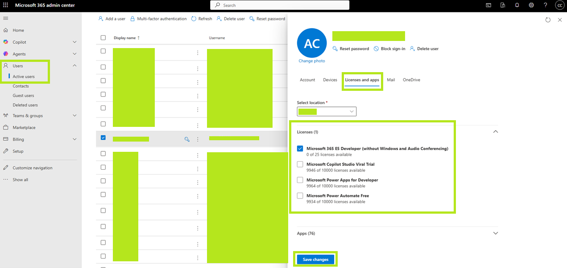This screenshot has height=268, width=567.
Task: Open the help question mark icon
Action: click(546, 5)
